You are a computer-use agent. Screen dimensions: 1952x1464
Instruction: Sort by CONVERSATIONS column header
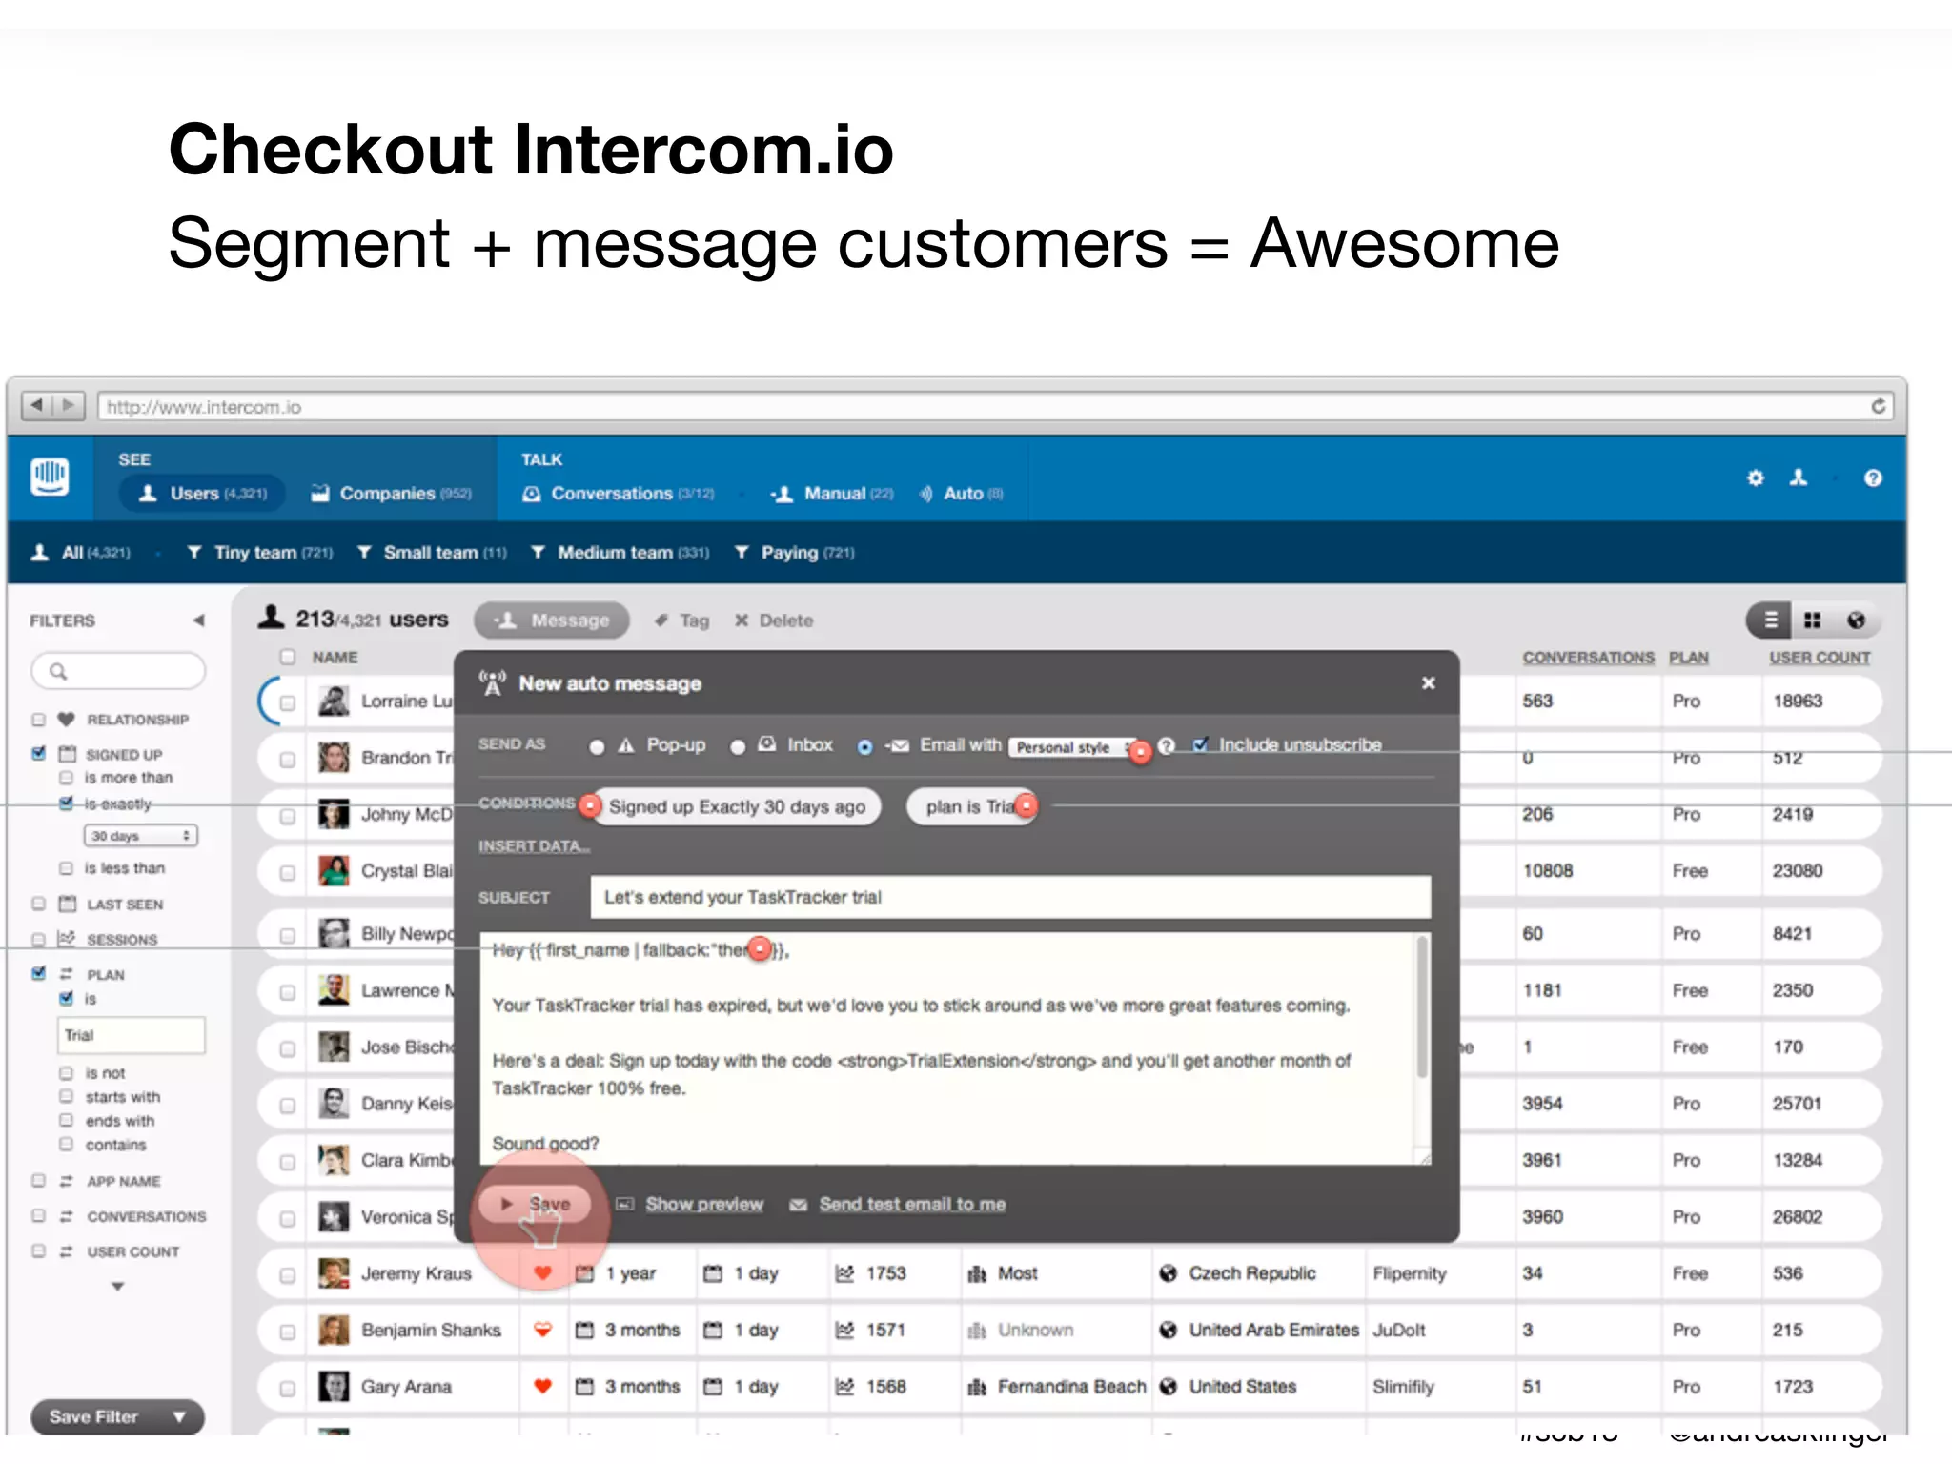[x=1588, y=658]
